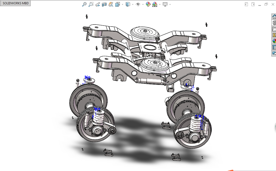This screenshot has height=171, width=276.
Task: Click the Zoom to Fit icon
Action: (x=84, y=4)
